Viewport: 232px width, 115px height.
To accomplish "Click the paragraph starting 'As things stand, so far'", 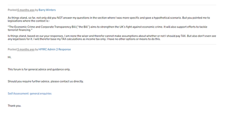I will [x=109, y=19].
